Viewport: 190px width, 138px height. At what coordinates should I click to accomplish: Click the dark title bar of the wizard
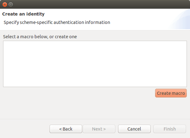(x=97, y=4)
